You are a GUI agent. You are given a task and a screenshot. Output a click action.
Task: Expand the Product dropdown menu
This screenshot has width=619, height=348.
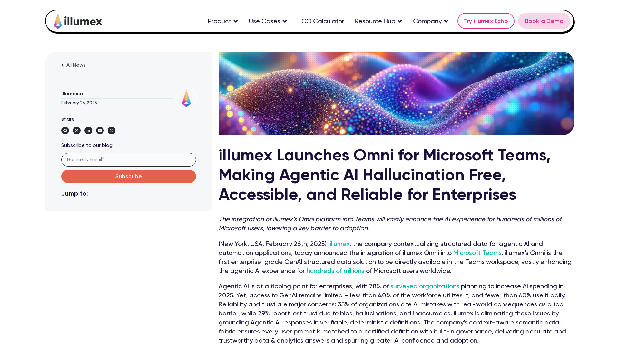pyautogui.click(x=223, y=21)
